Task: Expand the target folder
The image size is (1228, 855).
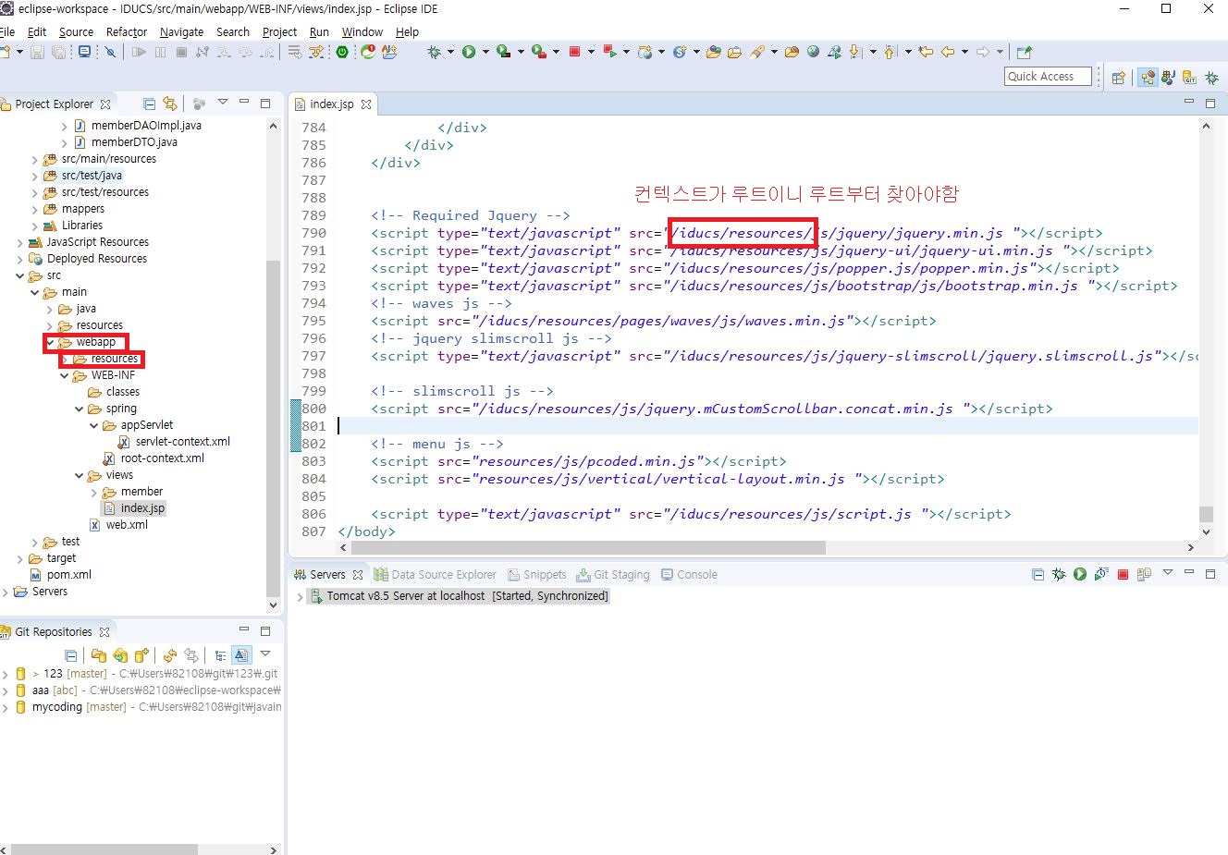Action: click(20, 558)
